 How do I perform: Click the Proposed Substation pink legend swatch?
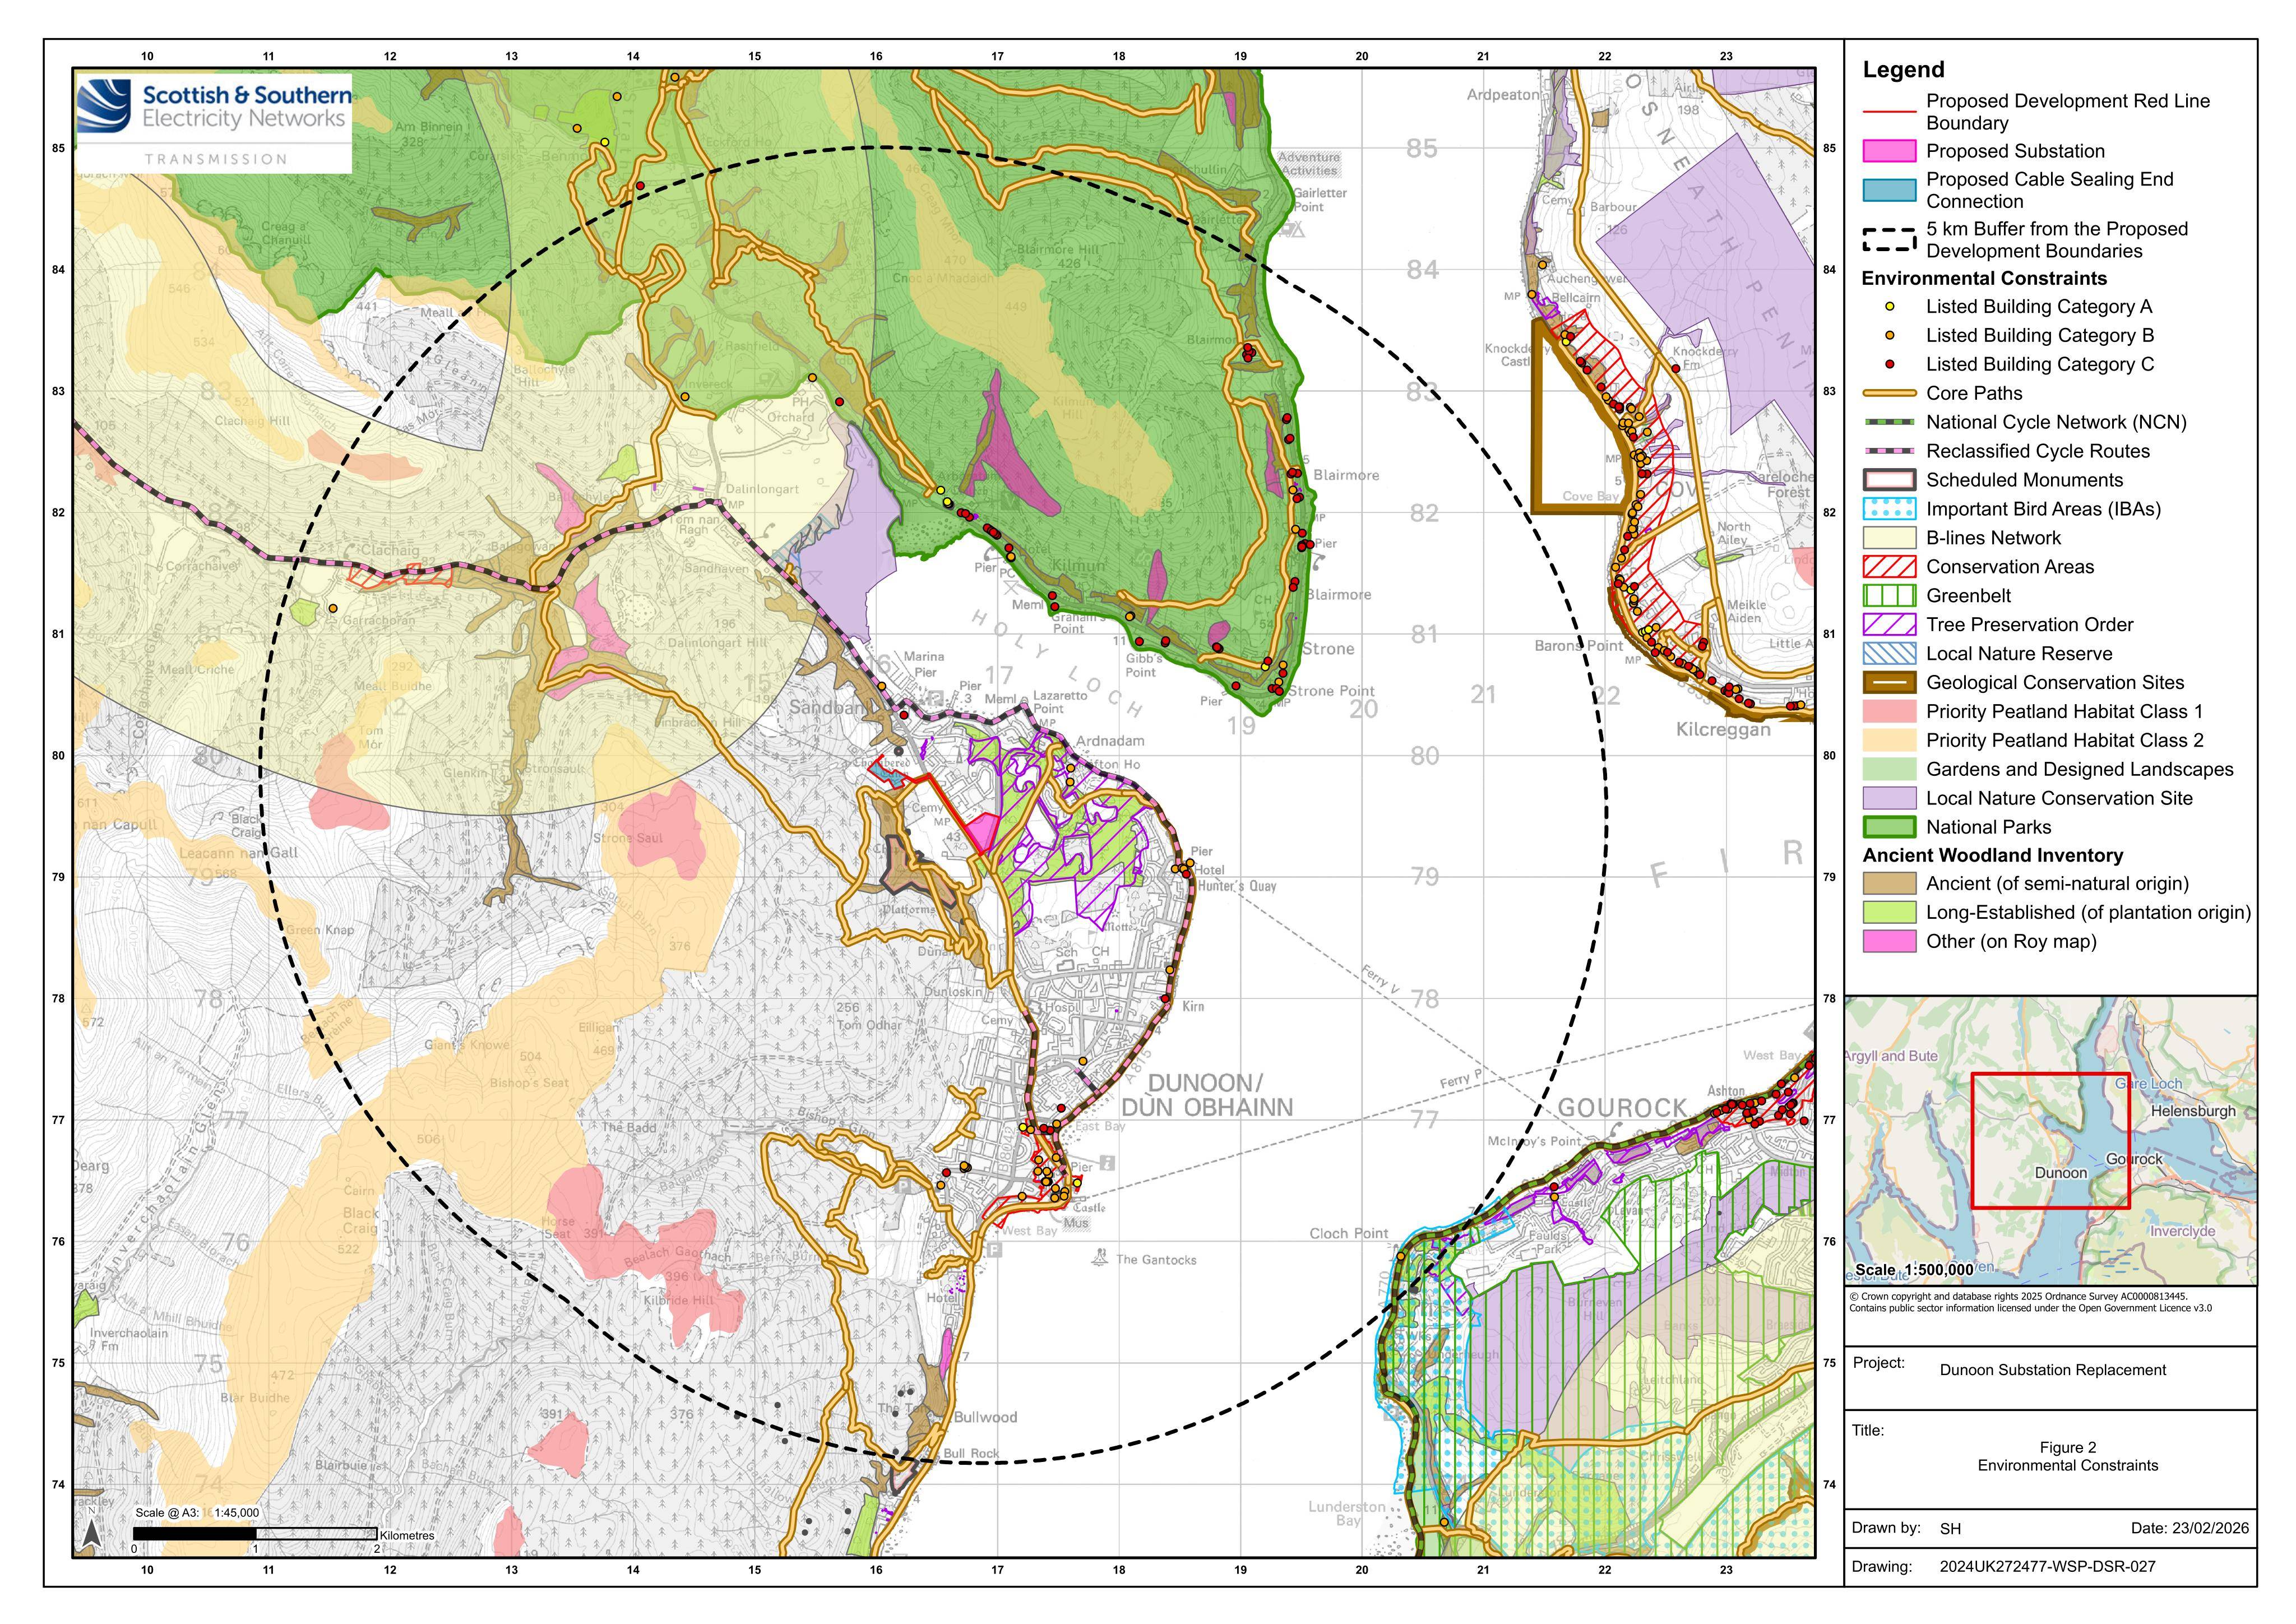(1889, 151)
